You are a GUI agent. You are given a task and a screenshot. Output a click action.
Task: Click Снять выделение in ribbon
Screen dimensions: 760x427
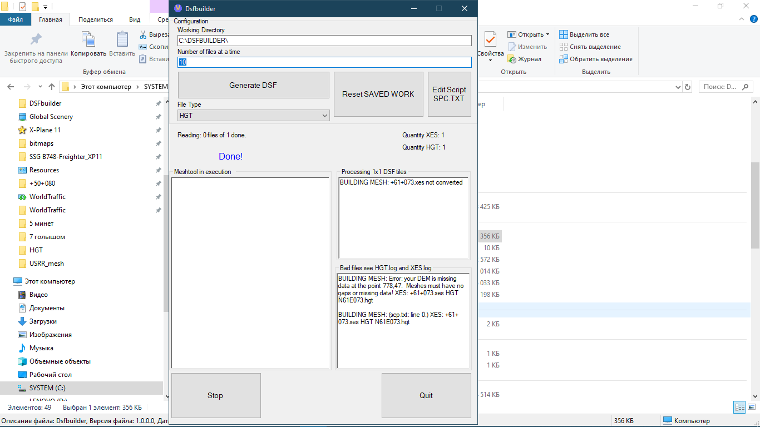pyautogui.click(x=590, y=47)
